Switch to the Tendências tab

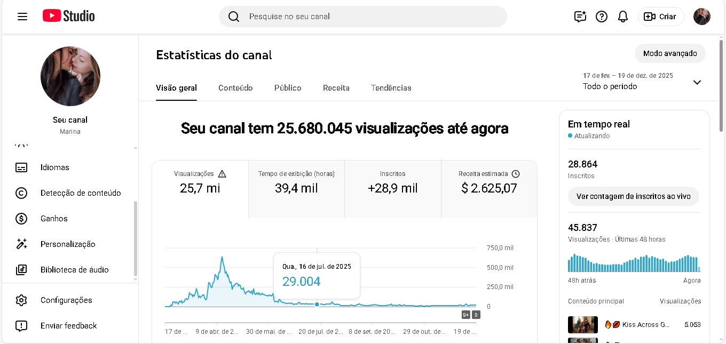(391, 88)
